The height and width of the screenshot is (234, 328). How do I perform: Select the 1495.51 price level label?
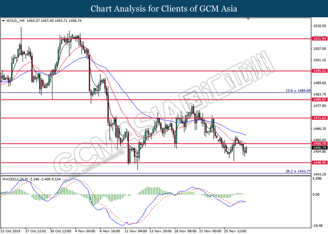319,71
